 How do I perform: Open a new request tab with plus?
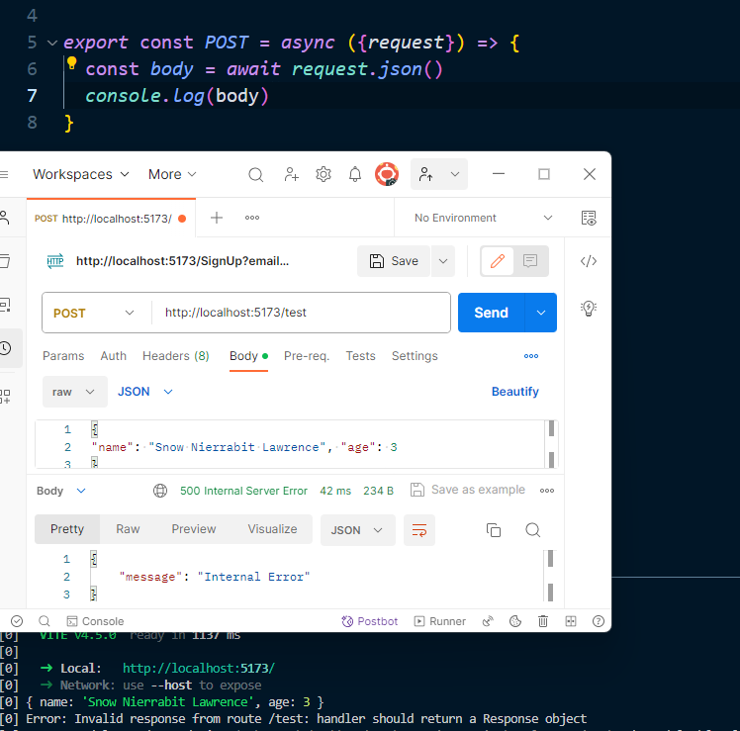point(217,218)
